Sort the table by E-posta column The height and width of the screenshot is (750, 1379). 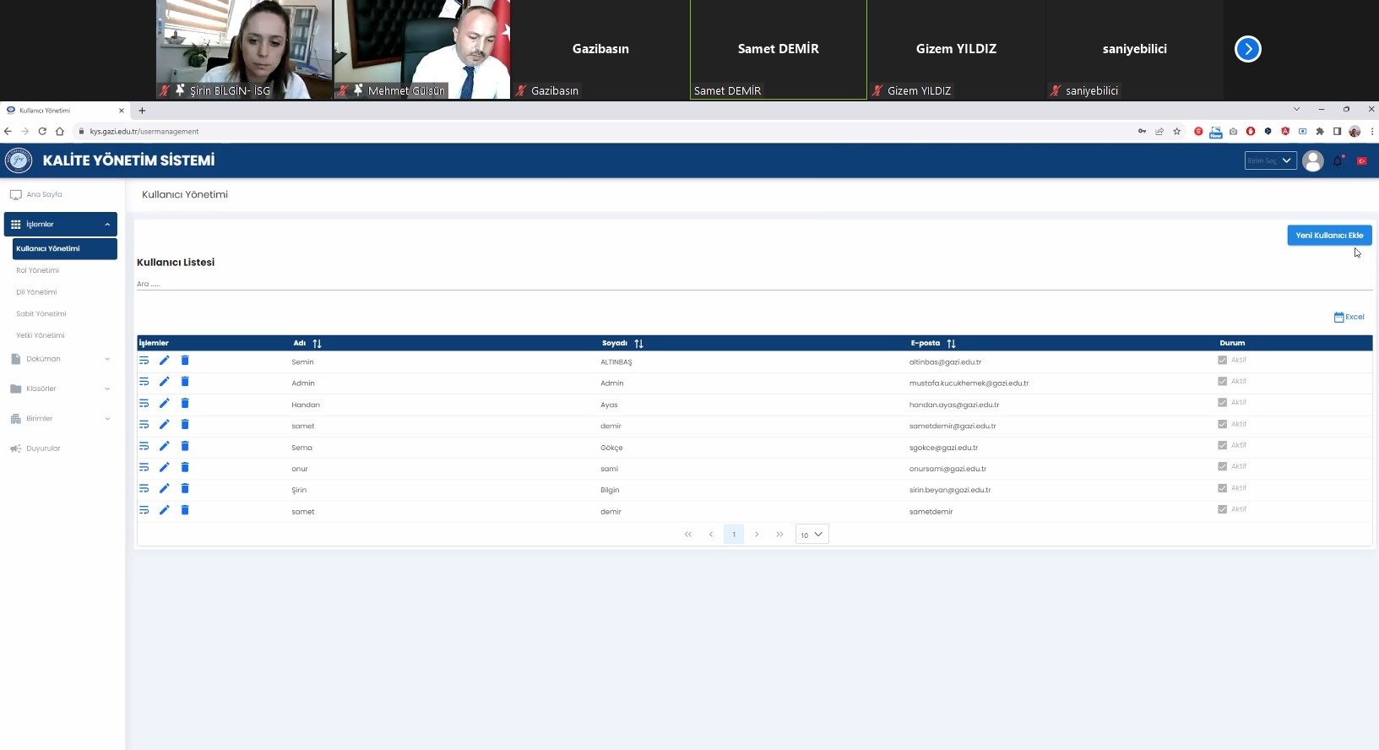pyautogui.click(x=951, y=344)
